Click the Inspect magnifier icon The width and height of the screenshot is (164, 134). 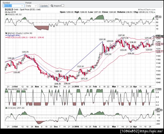(x=52, y=6)
